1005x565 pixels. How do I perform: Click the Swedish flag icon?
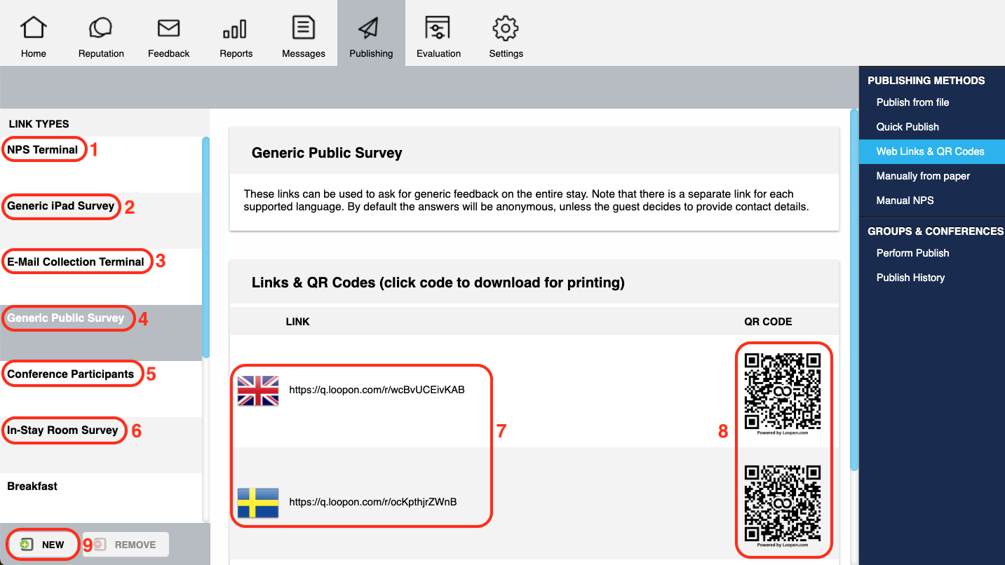click(258, 503)
